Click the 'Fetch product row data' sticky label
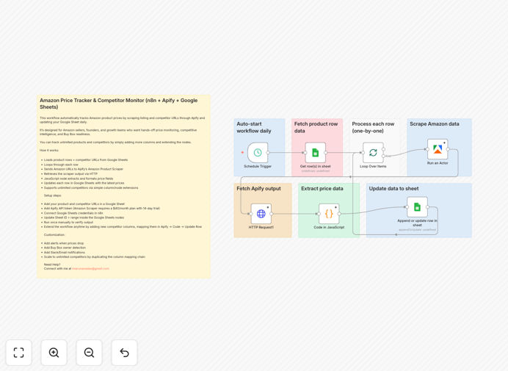The height and width of the screenshot is (371, 508). [x=316, y=127]
